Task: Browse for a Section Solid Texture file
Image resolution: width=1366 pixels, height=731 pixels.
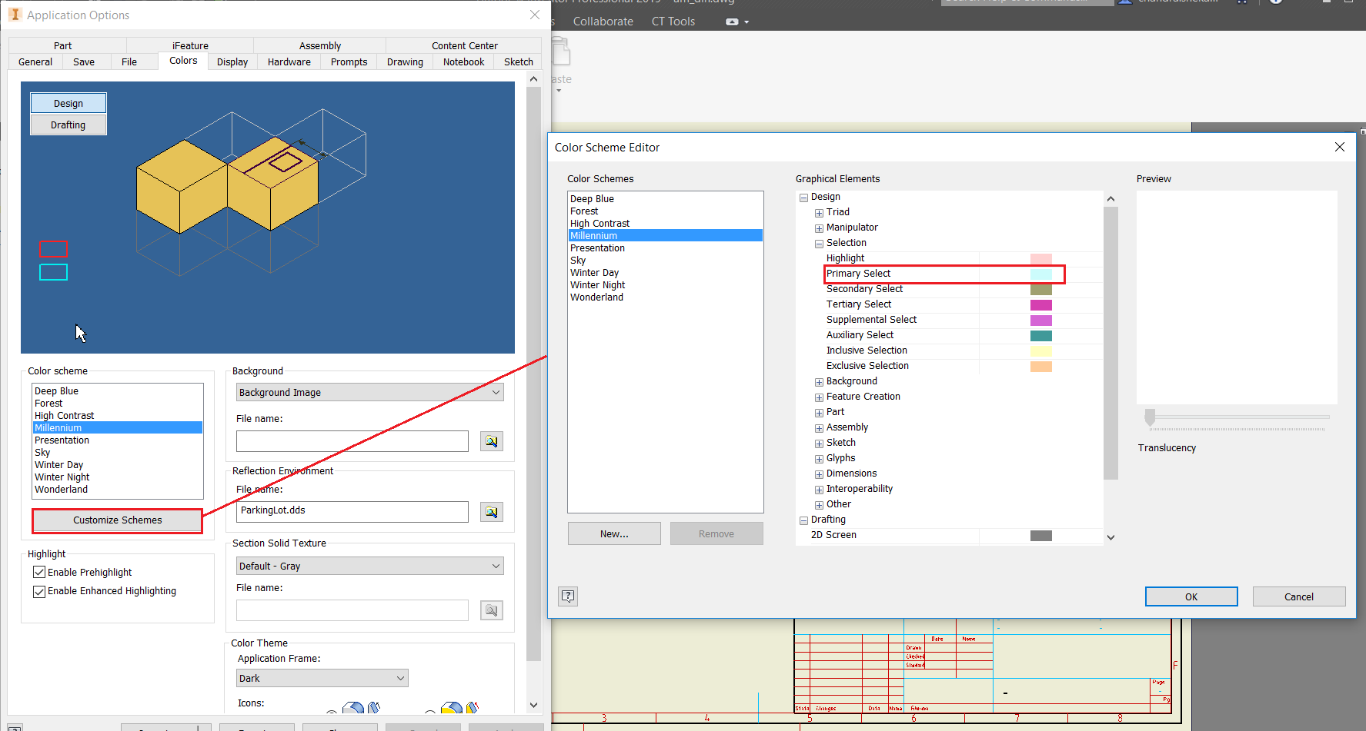Action: pyautogui.click(x=491, y=610)
